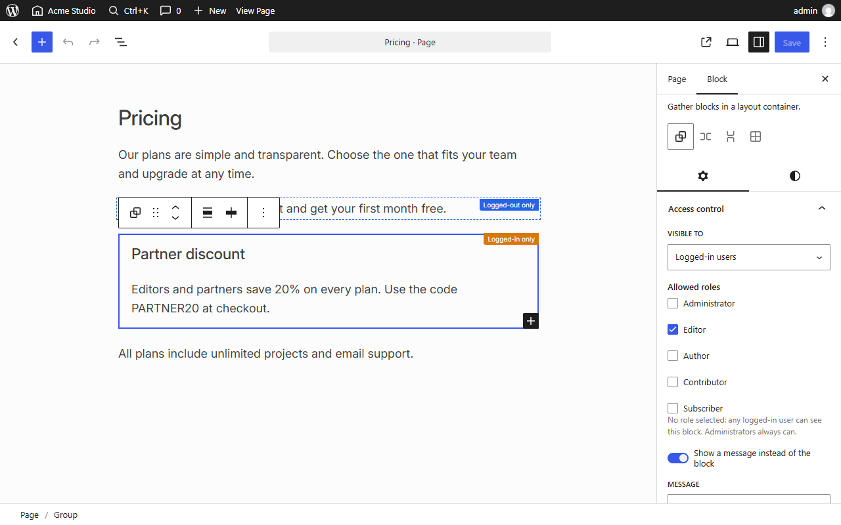Open the block Settings gear tab
841x525 pixels.
pyautogui.click(x=703, y=176)
